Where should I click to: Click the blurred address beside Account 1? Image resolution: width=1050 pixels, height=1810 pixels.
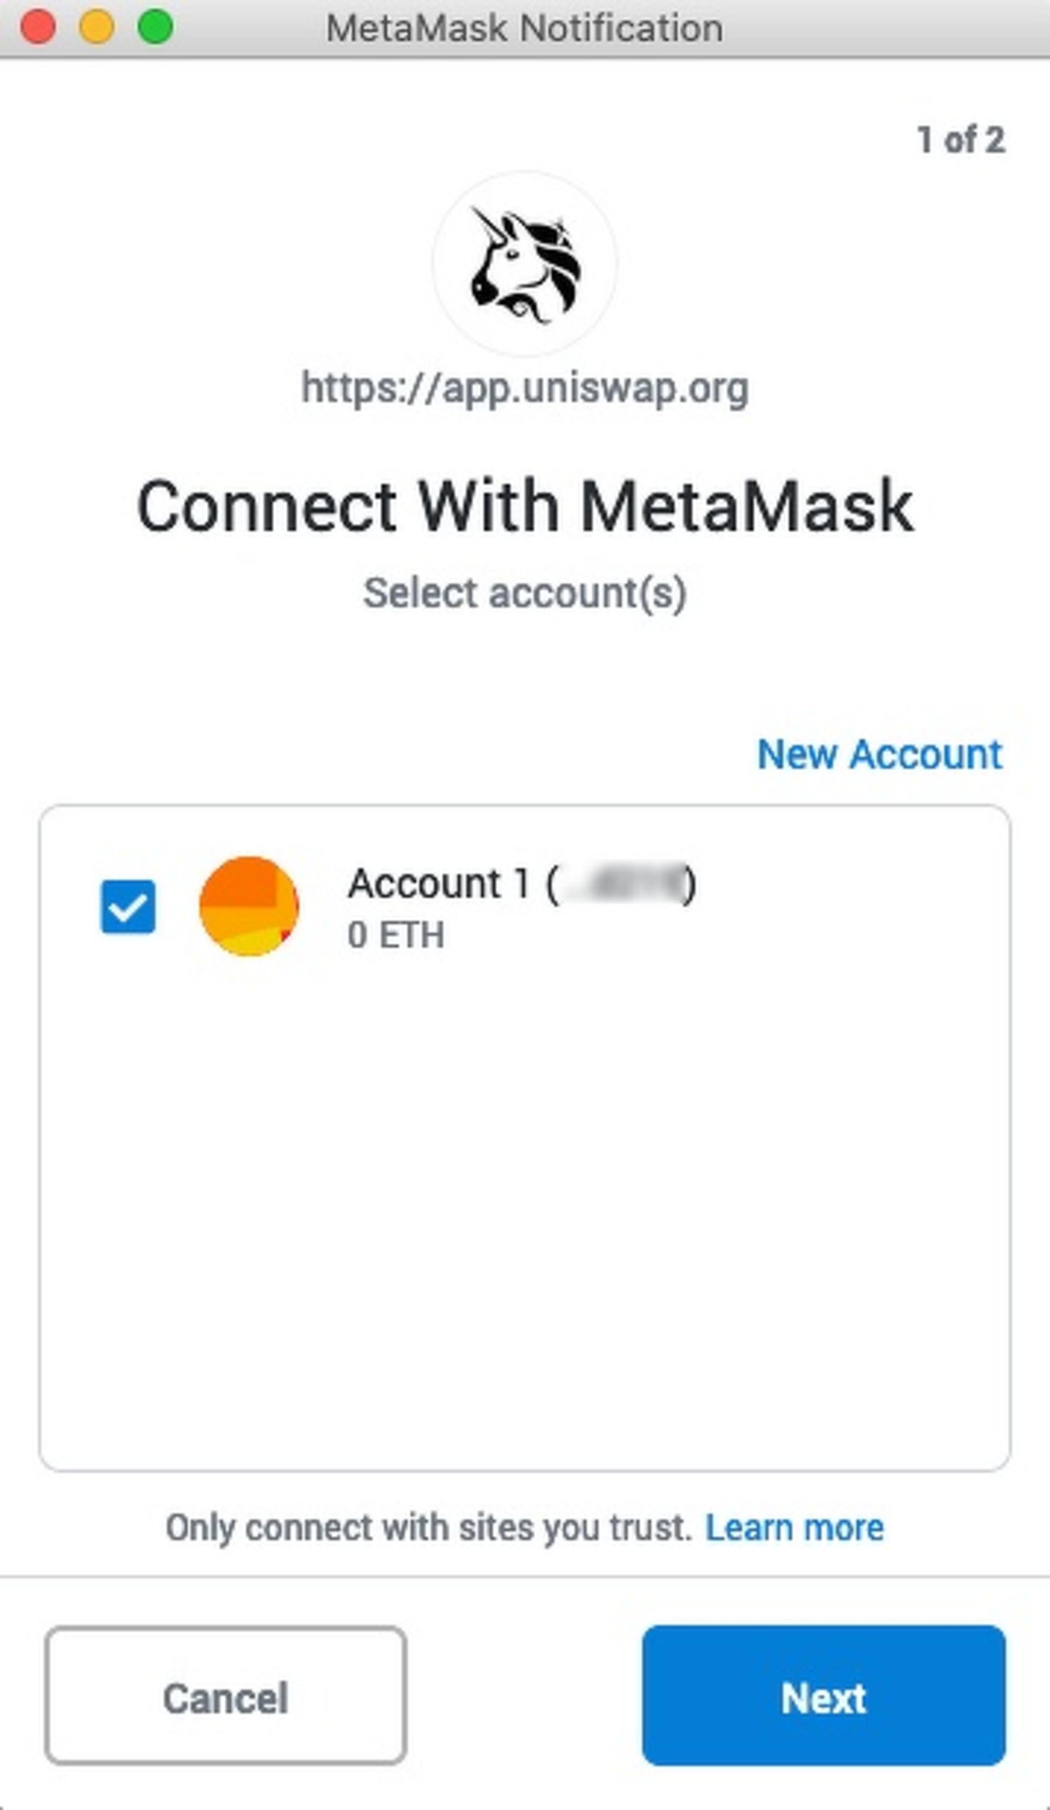[x=622, y=884]
